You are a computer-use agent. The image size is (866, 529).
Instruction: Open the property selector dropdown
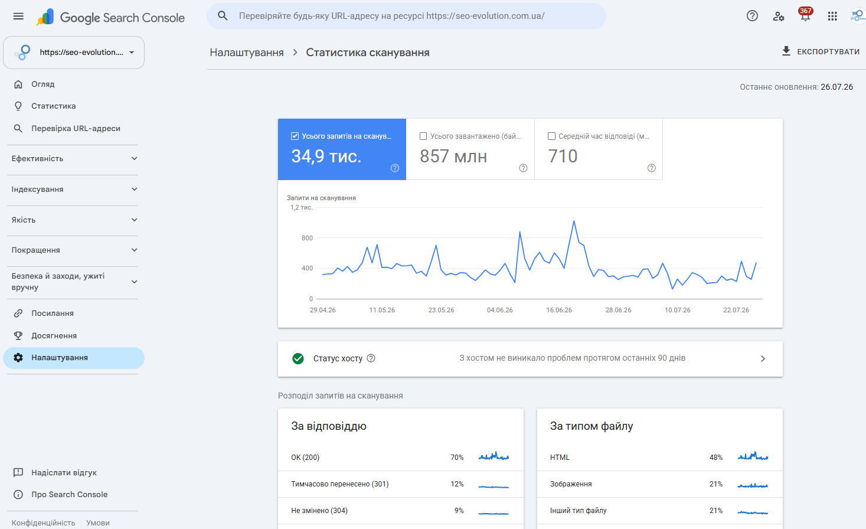[x=74, y=53]
